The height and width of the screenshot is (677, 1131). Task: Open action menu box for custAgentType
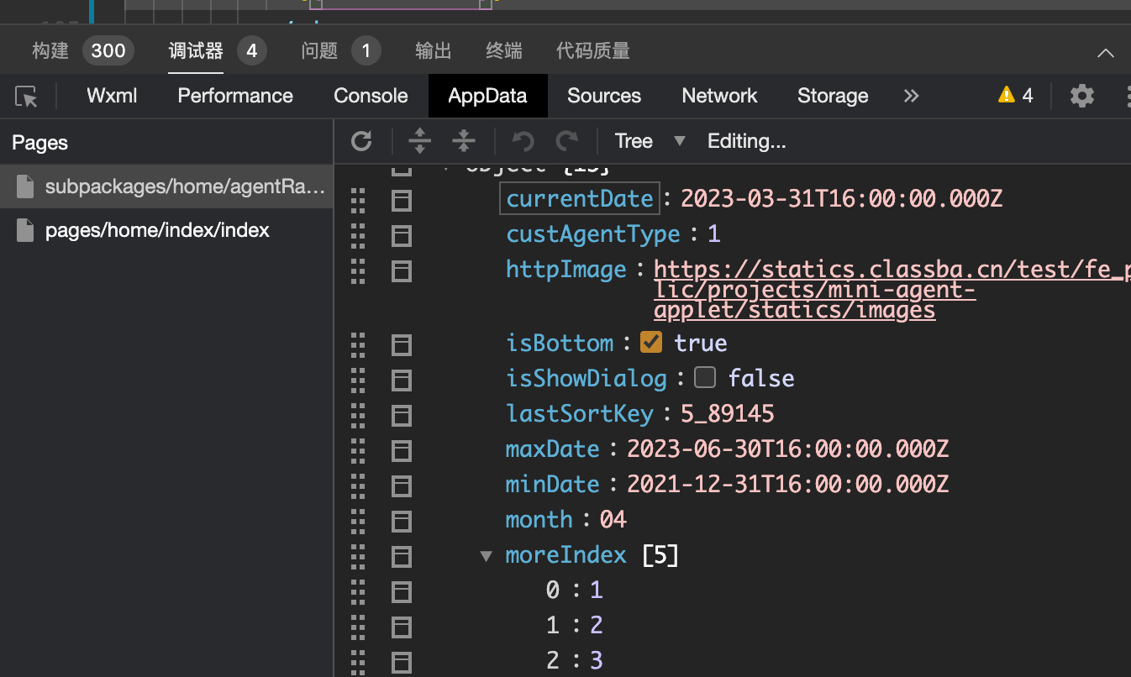pos(402,235)
